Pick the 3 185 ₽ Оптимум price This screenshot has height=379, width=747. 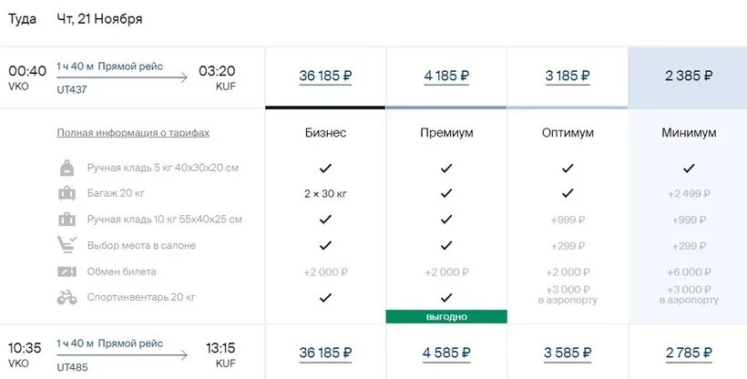pos(568,77)
